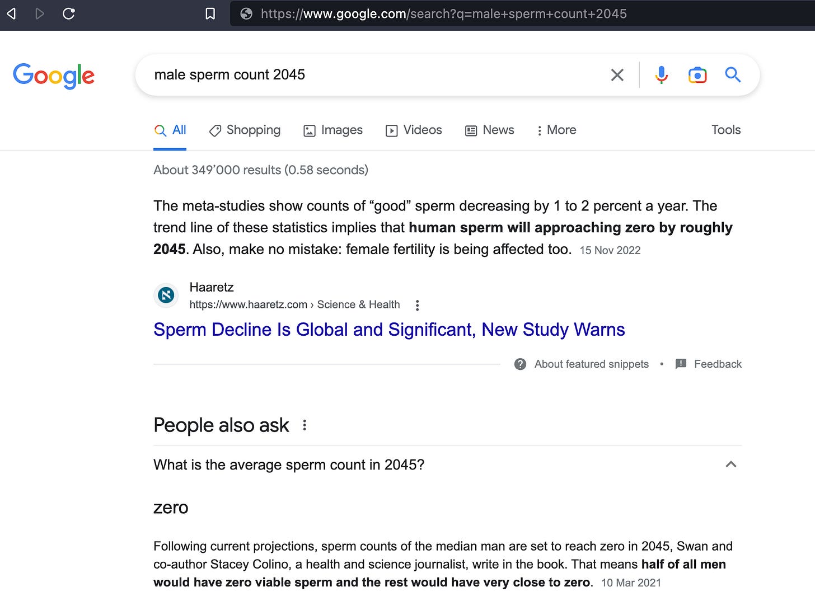Select the All results tab
Image resolution: width=815 pixels, height=601 pixels.
click(170, 130)
